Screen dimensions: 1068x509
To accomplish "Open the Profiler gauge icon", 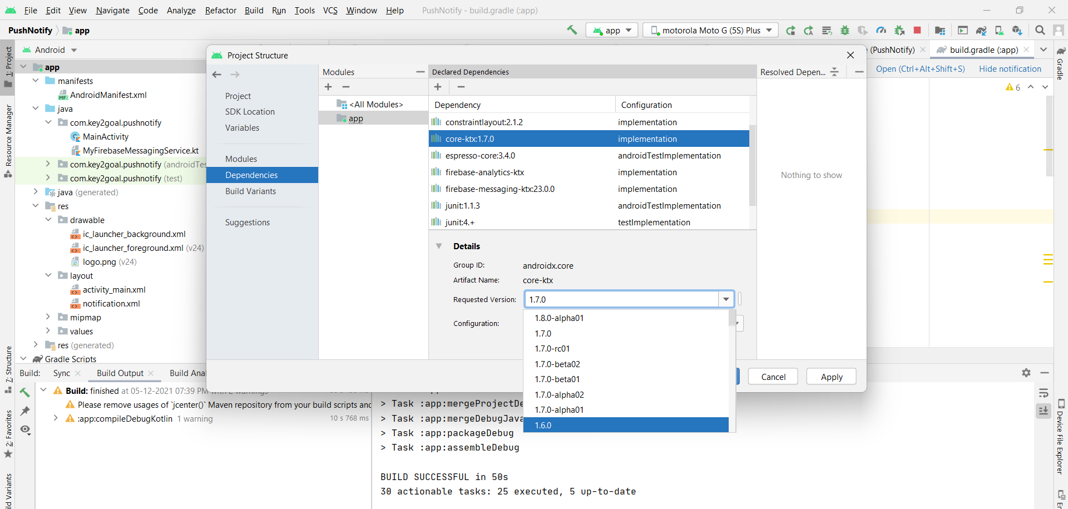I will pos(881,31).
